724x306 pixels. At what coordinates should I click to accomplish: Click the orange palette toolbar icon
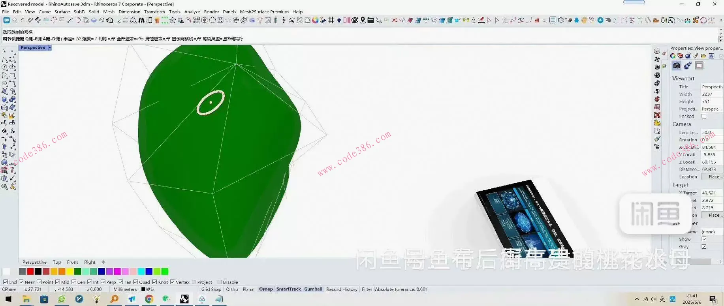(x=585, y=20)
